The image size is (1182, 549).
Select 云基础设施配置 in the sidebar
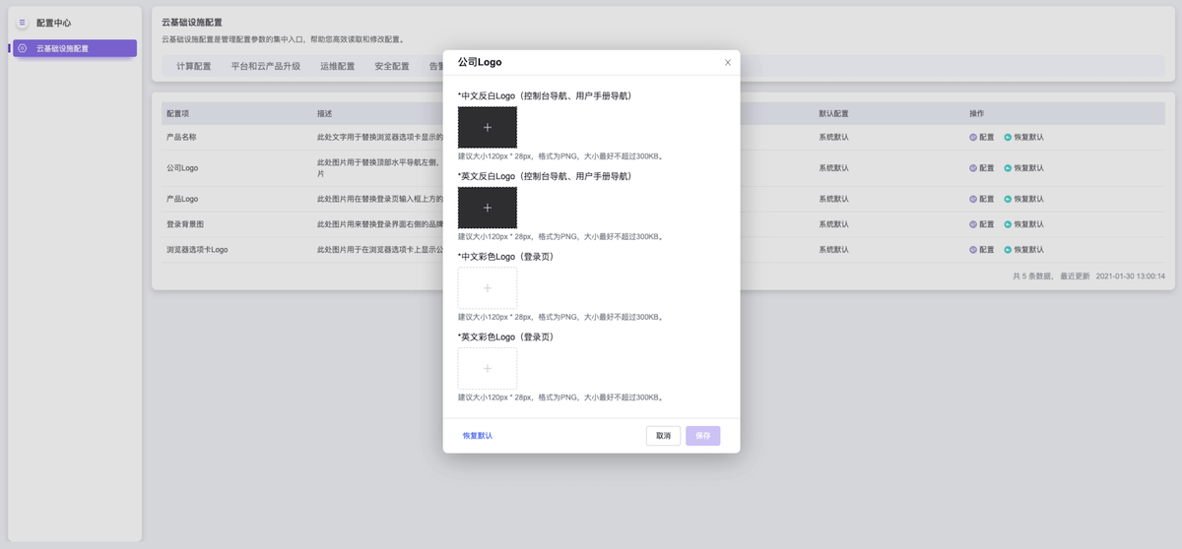[x=75, y=48]
